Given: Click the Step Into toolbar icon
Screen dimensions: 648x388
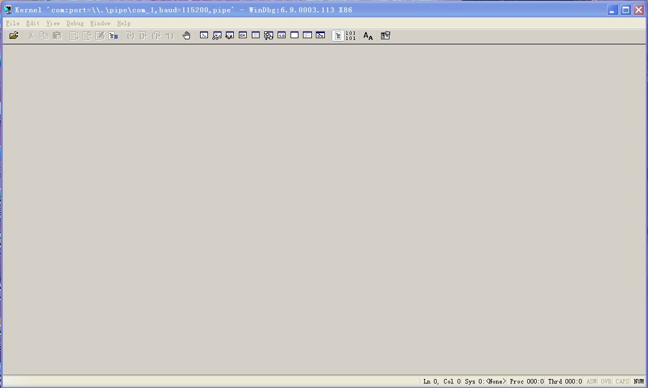Looking at the screenshot, I should 130,35.
